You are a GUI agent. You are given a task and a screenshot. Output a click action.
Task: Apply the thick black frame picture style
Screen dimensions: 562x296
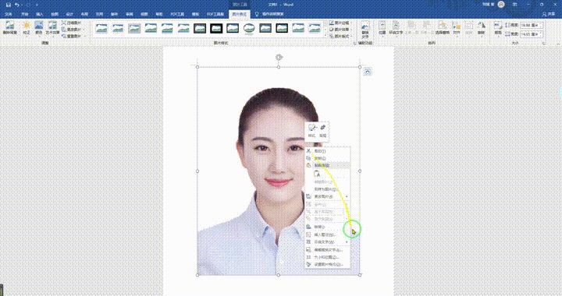click(216, 28)
